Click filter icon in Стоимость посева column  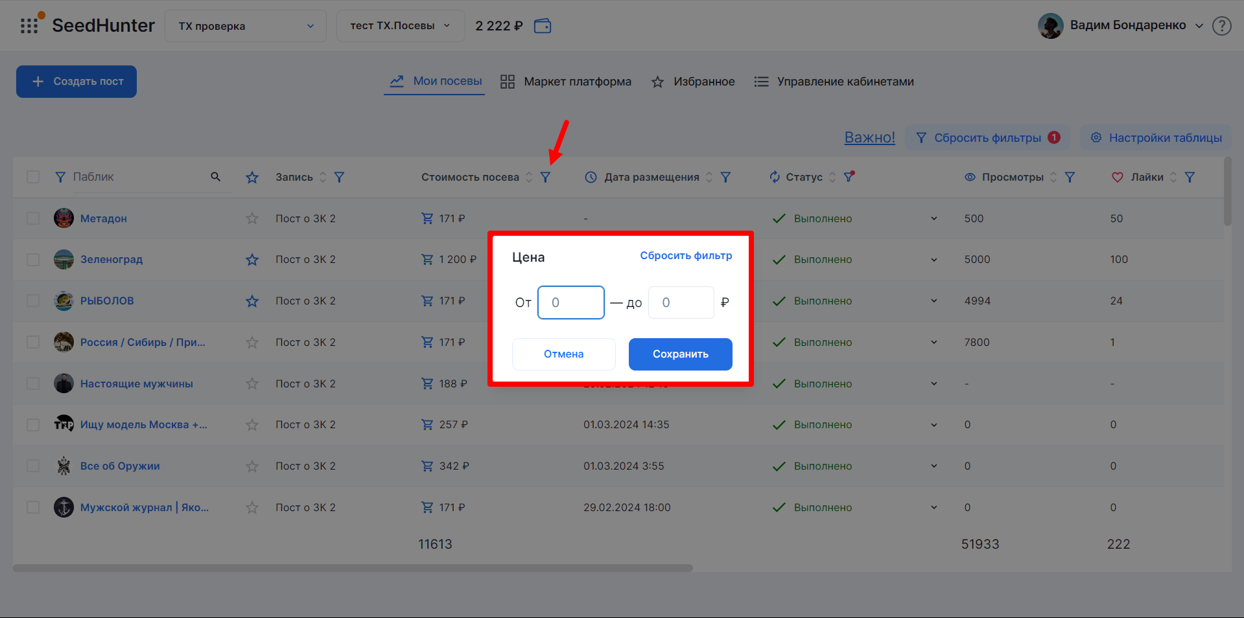tap(546, 177)
